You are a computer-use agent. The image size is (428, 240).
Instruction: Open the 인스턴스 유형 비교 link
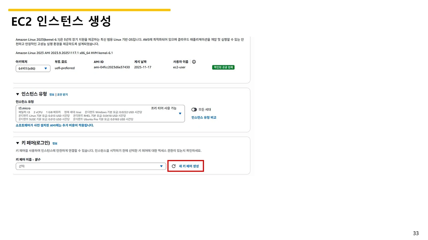204,117
